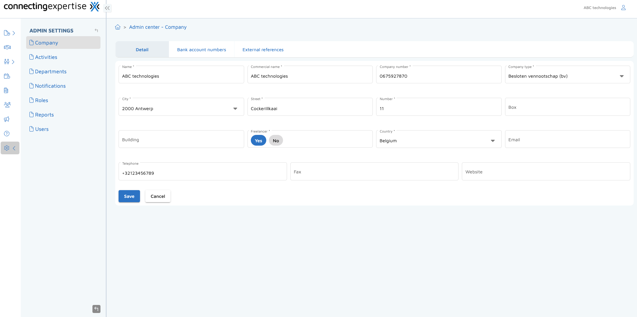The image size is (637, 317).
Task: Open the handshake partnerships icon in sidebar
Action: click(7, 47)
